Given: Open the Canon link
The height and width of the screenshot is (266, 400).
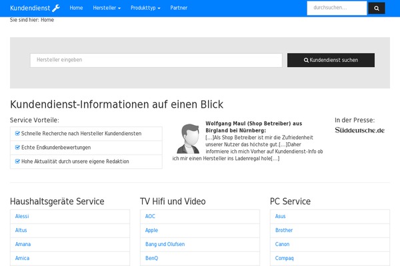Looking at the screenshot, I should coord(282,244).
